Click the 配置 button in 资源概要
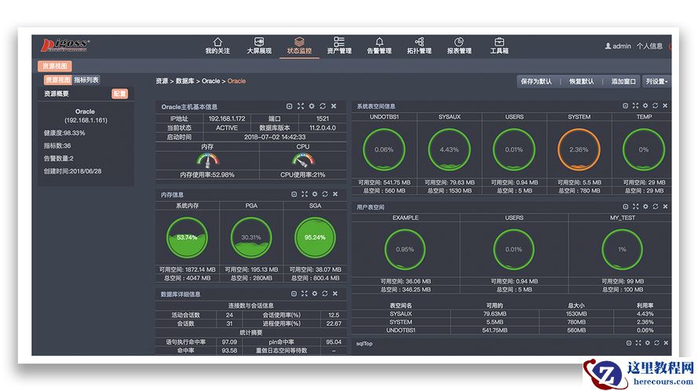 tap(119, 93)
